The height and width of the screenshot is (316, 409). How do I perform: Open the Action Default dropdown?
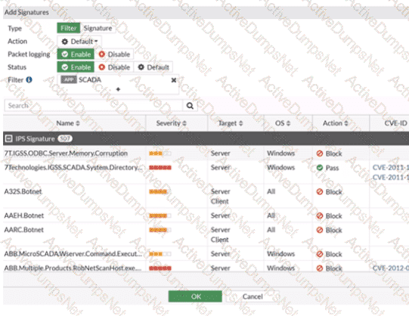[79, 42]
